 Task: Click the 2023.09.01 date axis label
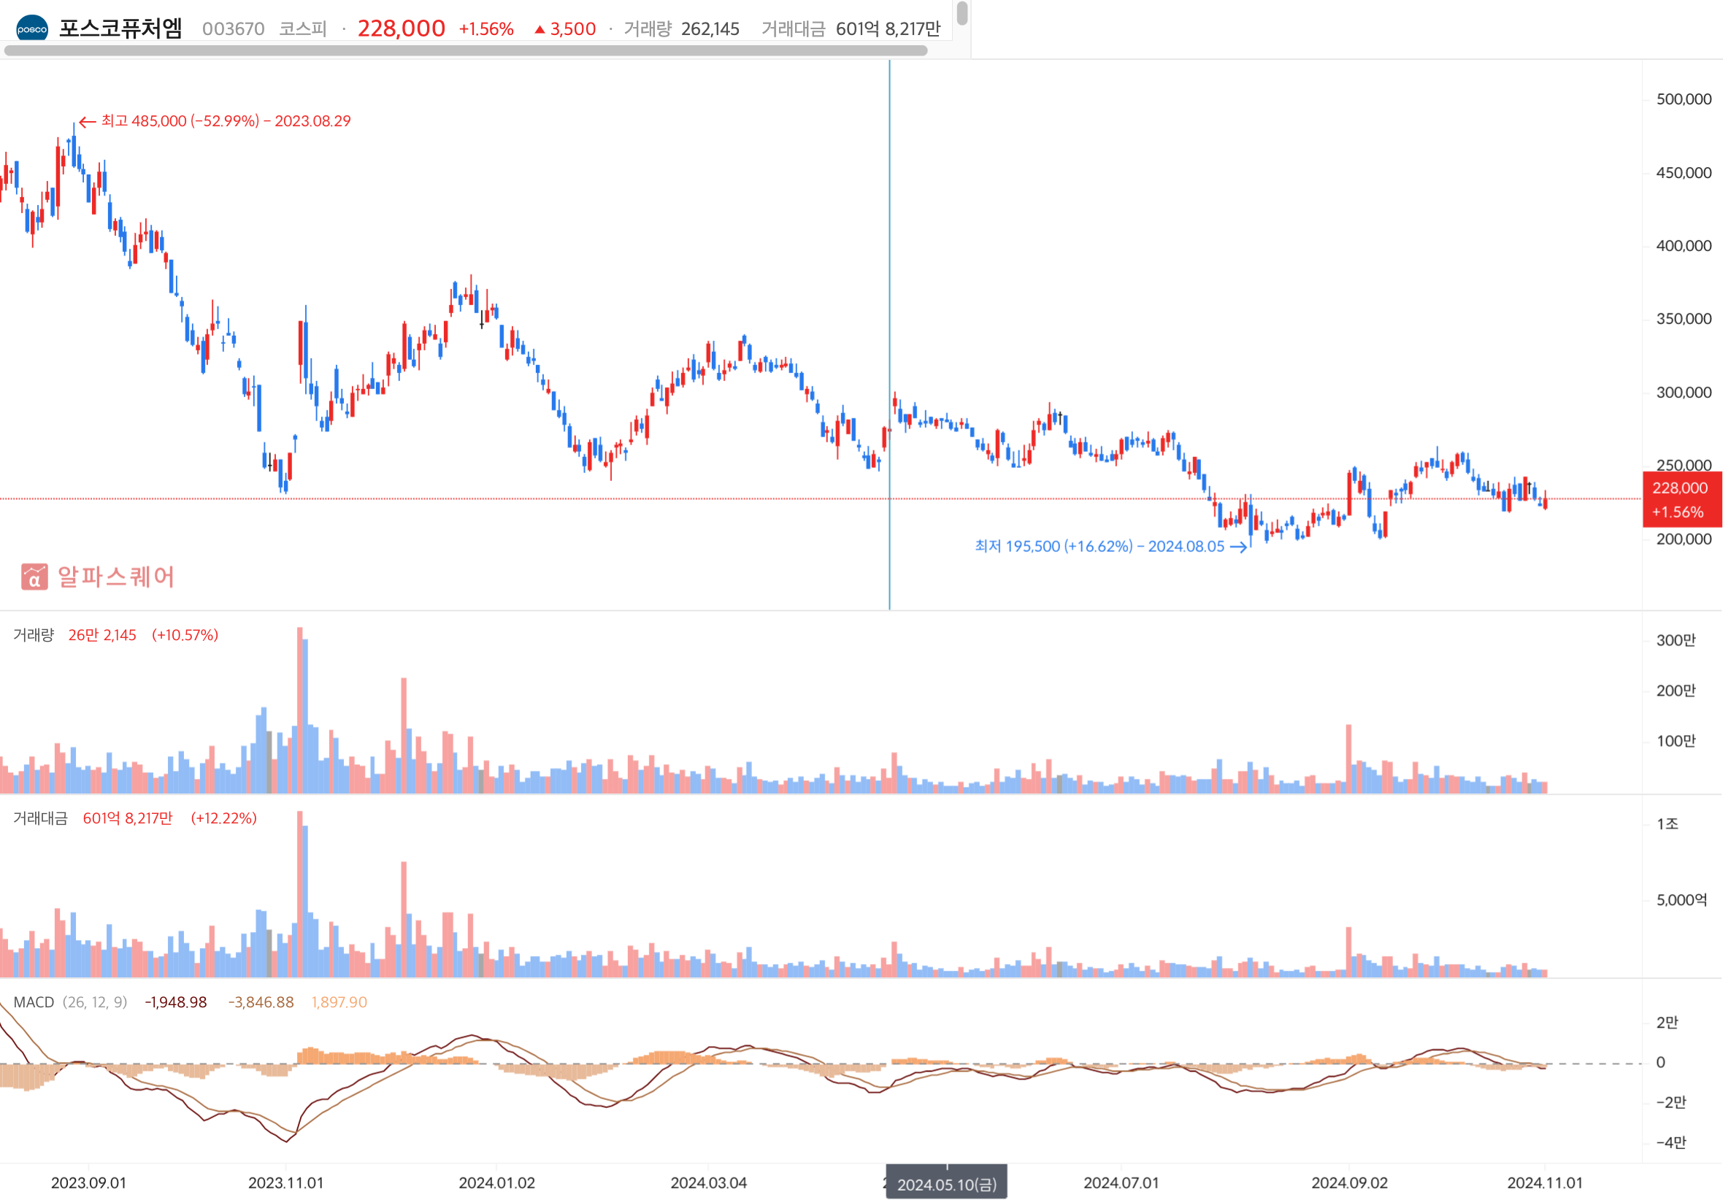[x=88, y=1183]
